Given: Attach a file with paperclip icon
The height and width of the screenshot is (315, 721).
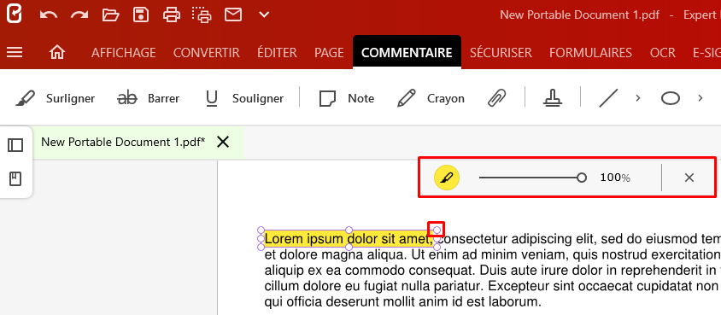Looking at the screenshot, I should point(497,98).
